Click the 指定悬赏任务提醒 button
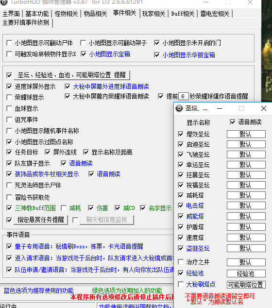The width and height of the screenshot is (272, 308). coord(41,220)
